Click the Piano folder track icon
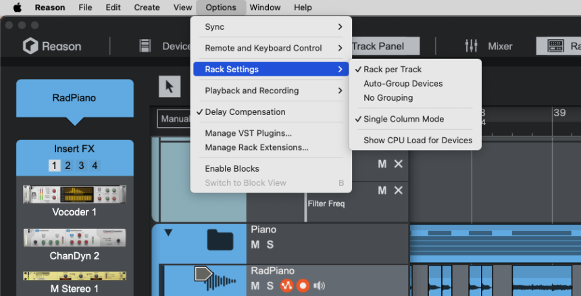 [x=220, y=240]
